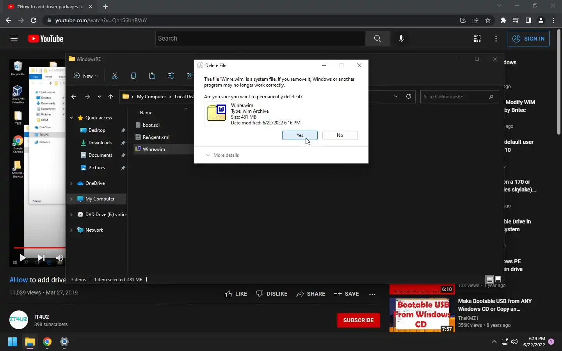Reload the page in Chrome
562x351 pixels.
coord(34,20)
